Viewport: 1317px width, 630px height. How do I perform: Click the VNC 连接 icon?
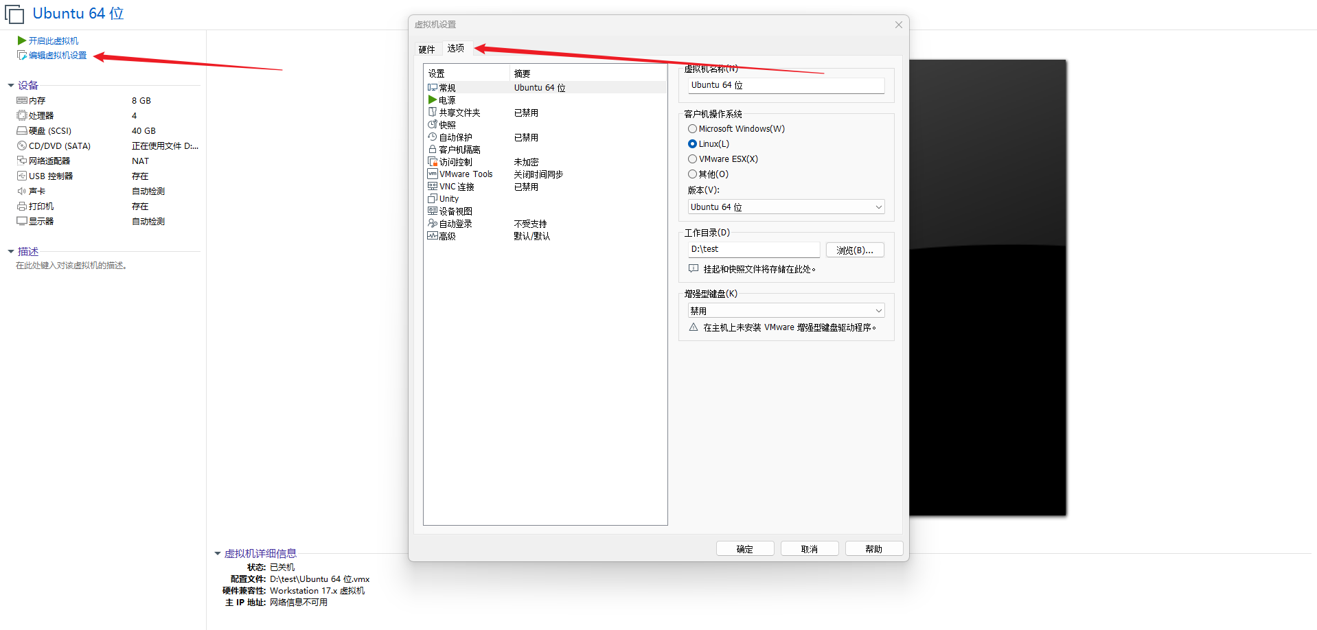click(x=433, y=186)
